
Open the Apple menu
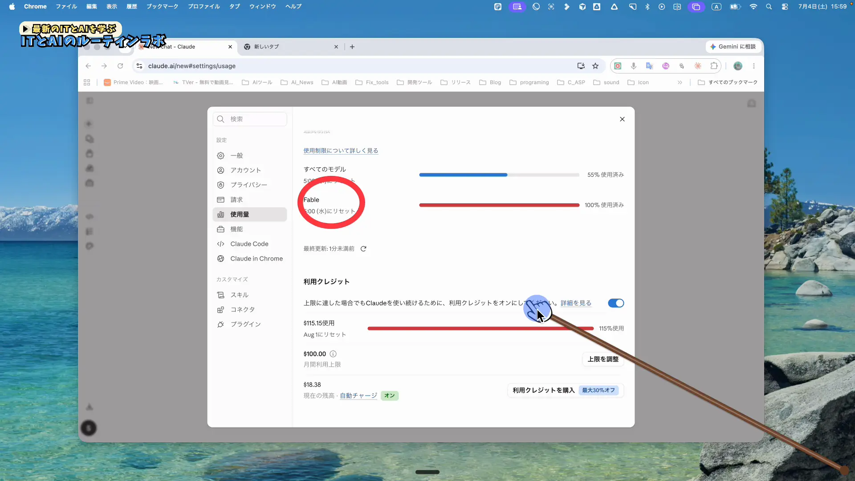(12, 7)
